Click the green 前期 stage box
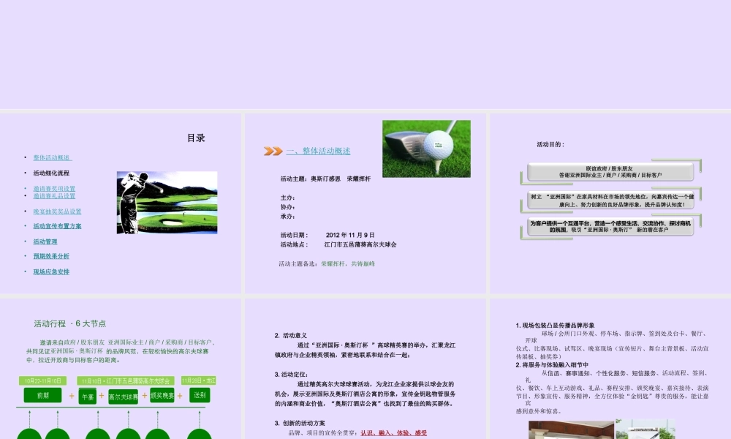This screenshot has width=731, height=439. (x=43, y=395)
